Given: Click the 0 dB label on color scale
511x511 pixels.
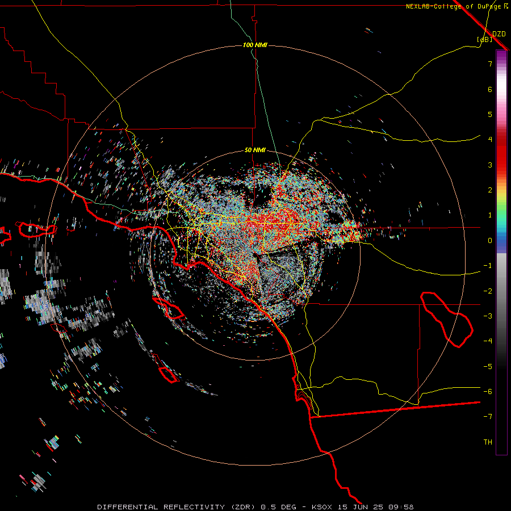Looking at the screenshot, I should [x=490, y=241].
